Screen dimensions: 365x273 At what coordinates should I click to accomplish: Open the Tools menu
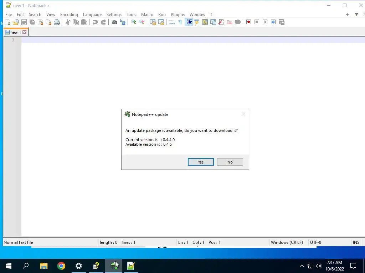click(131, 14)
